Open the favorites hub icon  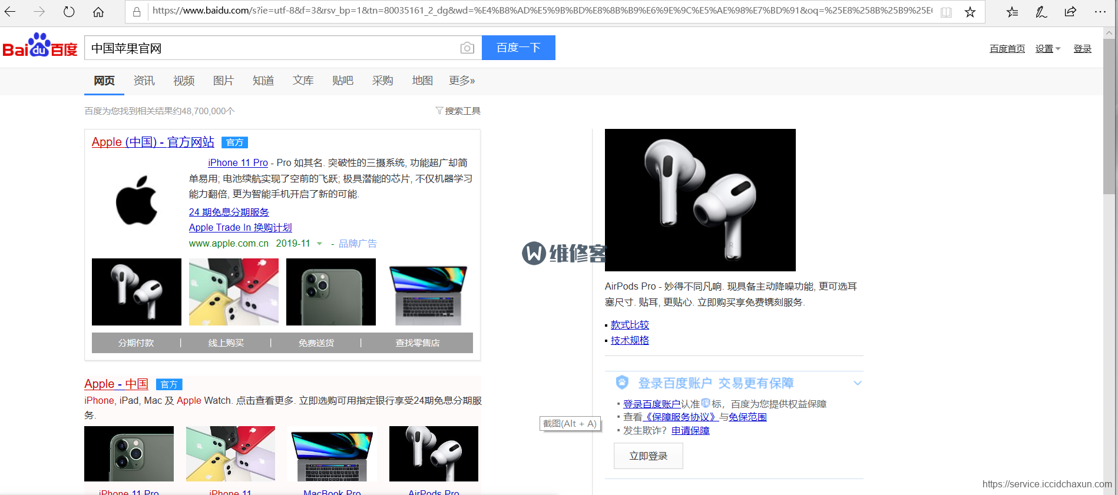tap(1012, 12)
